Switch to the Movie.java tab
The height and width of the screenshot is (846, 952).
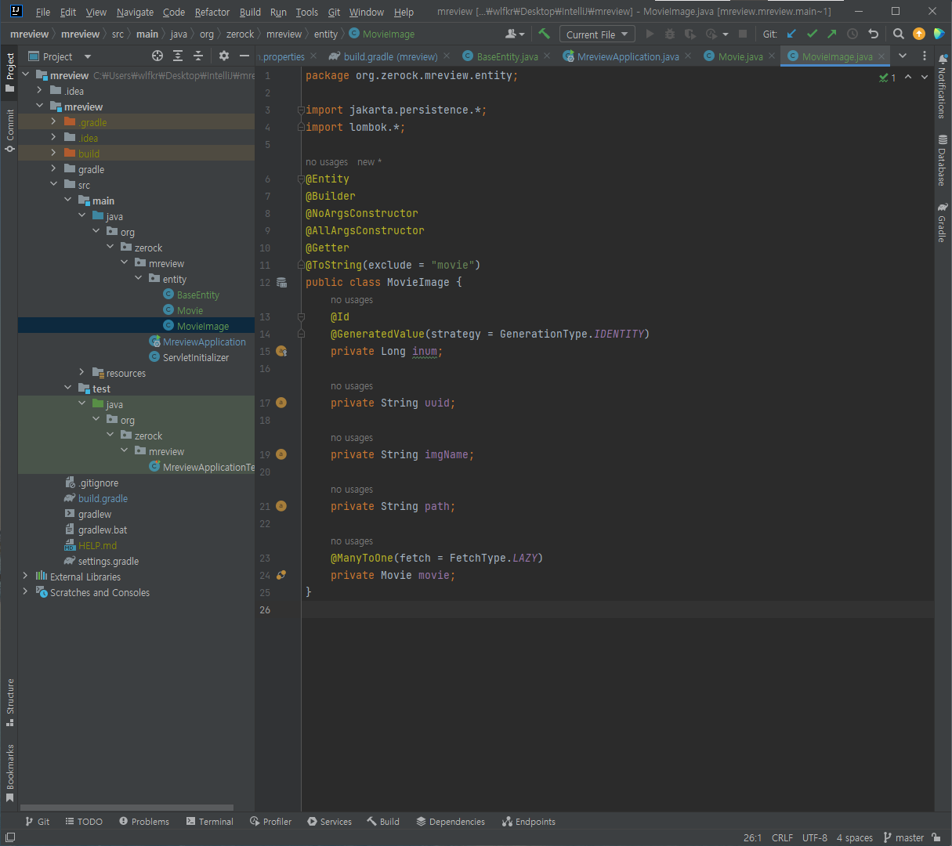click(740, 56)
